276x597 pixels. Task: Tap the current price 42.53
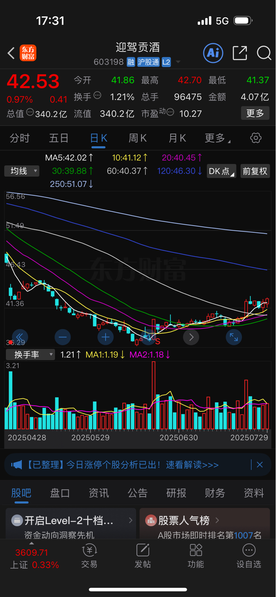(33, 81)
